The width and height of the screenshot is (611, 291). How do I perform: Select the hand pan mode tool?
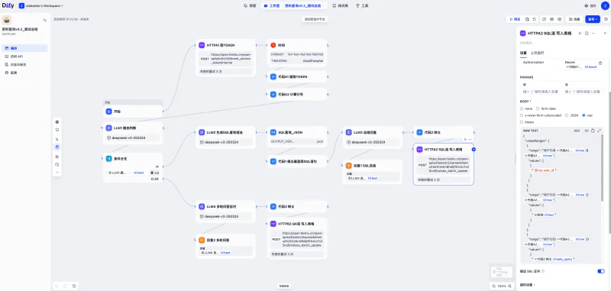pyautogui.click(x=57, y=147)
